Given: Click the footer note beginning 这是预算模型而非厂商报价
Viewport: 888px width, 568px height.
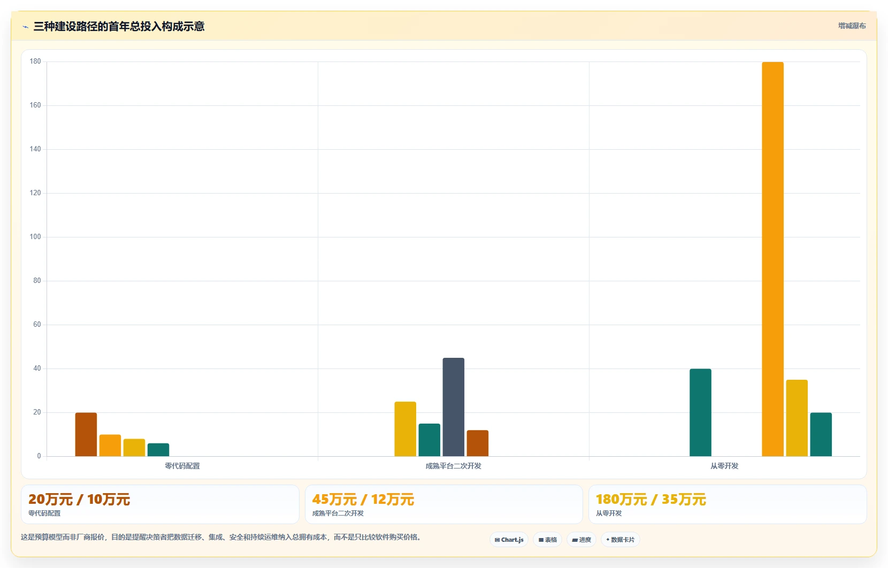Looking at the screenshot, I should click(x=221, y=537).
